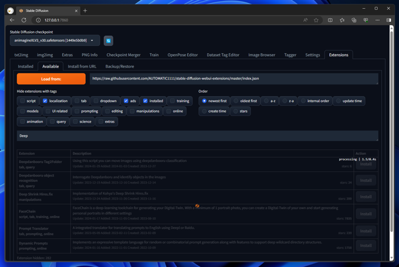
Task: Toggle the tab tag checkbox
Action: [x=77, y=101]
